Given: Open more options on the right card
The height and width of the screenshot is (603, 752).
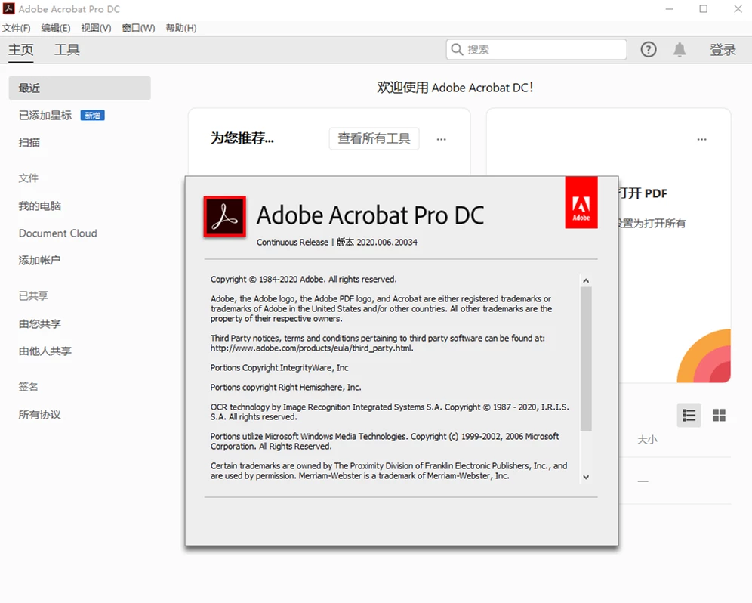Looking at the screenshot, I should click(x=701, y=139).
